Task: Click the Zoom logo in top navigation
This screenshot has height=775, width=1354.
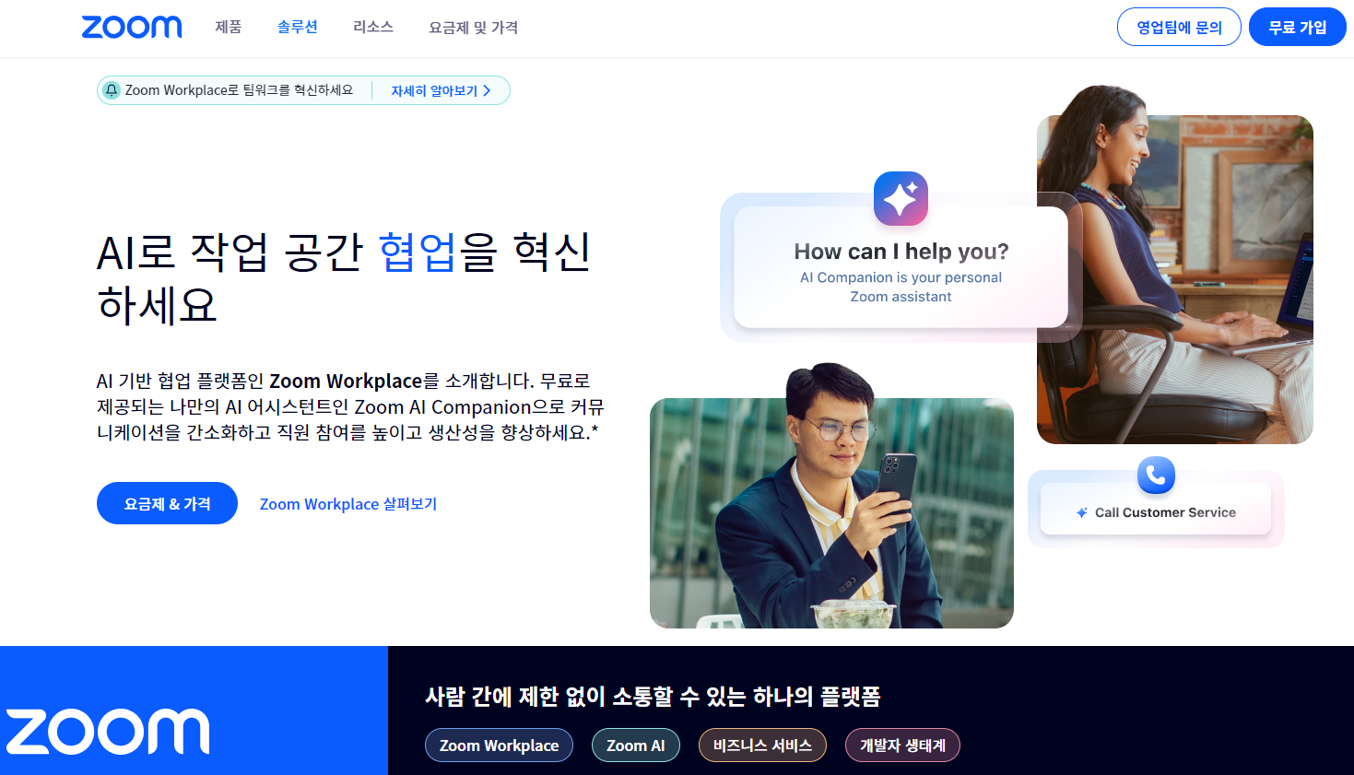Action: pyautogui.click(x=132, y=27)
